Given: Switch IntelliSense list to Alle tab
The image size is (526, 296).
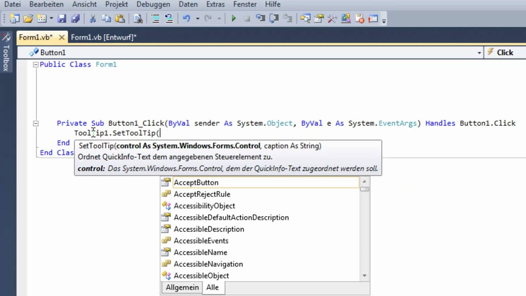Looking at the screenshot, I should point(212,287).
